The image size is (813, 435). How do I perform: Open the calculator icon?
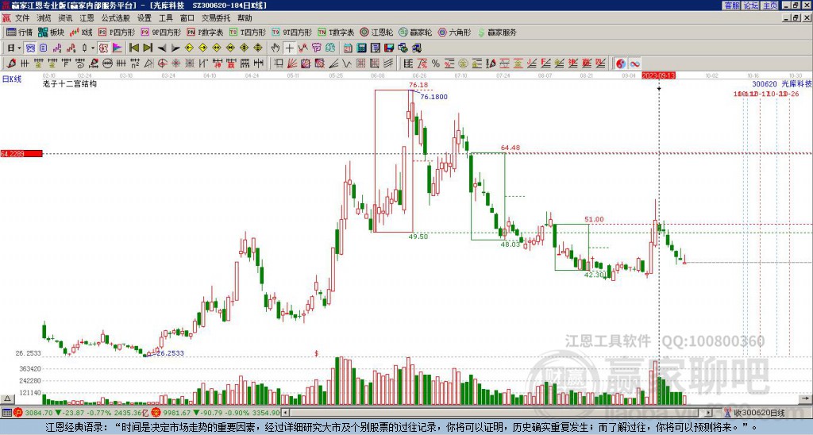(x=361, y=48)
